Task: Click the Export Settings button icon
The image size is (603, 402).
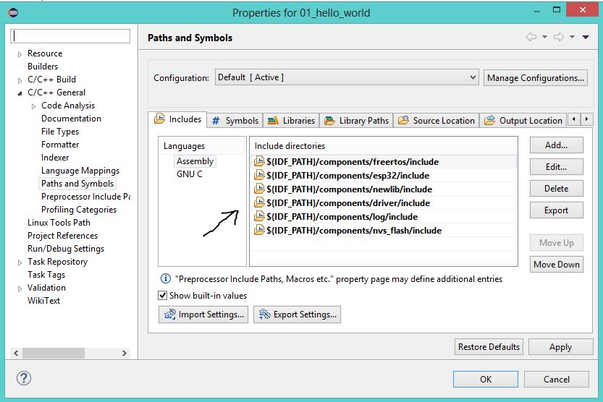Action: click(264, 315)
